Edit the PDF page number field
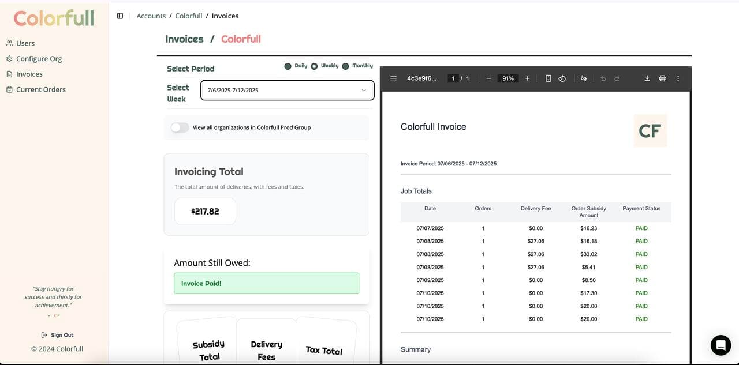 pyautogui.click(x=454, y=78)
